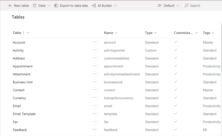Sort by the Table column header

pos(17,33)
